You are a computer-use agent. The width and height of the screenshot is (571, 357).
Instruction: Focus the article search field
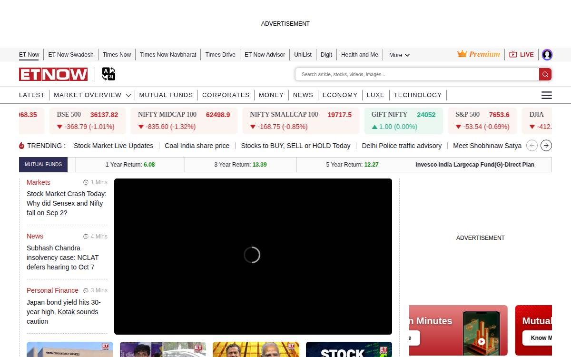[x=417, y=74]
